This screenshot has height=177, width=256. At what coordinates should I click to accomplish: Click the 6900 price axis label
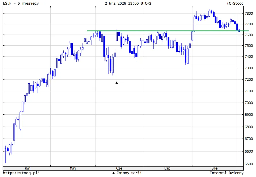(249, 115)
